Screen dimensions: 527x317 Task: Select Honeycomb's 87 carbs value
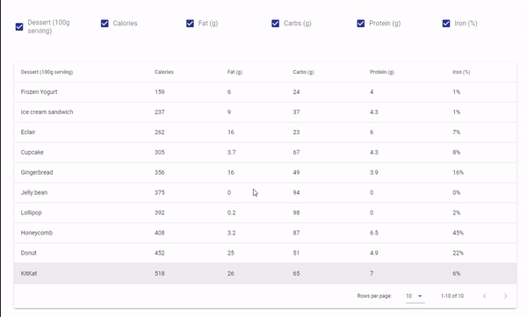tap(296, 233)
